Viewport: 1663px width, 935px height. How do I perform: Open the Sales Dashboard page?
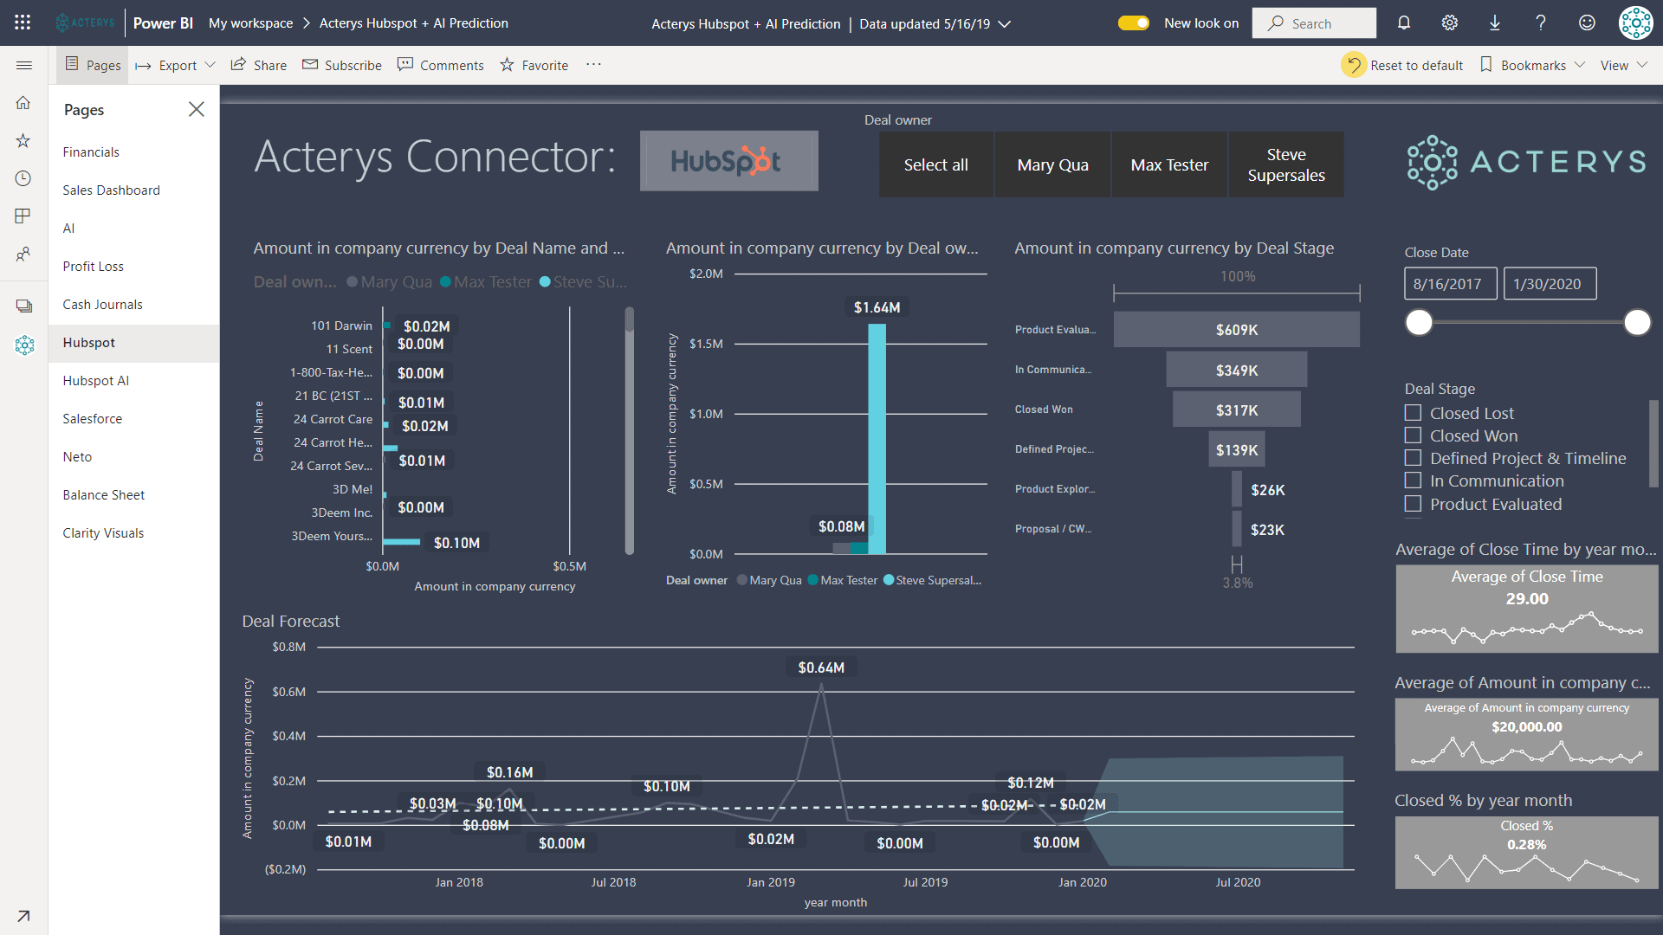pyautogui.click(x=111, y=190)
